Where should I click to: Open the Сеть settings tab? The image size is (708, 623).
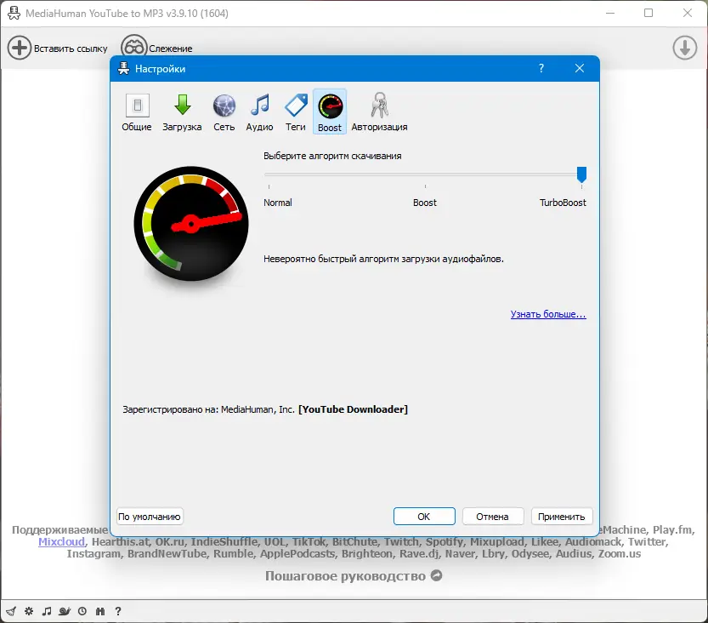pyautogui.click(x=224, y=112)
